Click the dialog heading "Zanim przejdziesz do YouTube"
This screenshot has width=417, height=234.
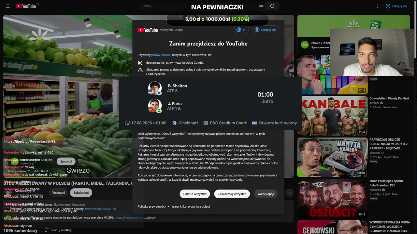(208, 44)
